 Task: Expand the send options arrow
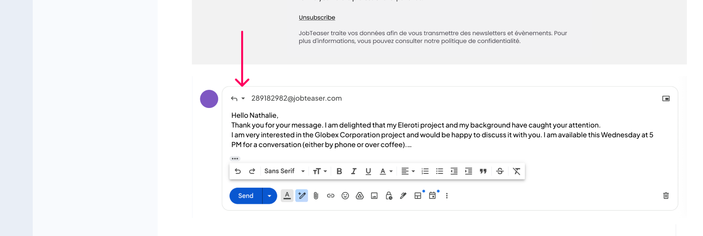pos(269,196)
